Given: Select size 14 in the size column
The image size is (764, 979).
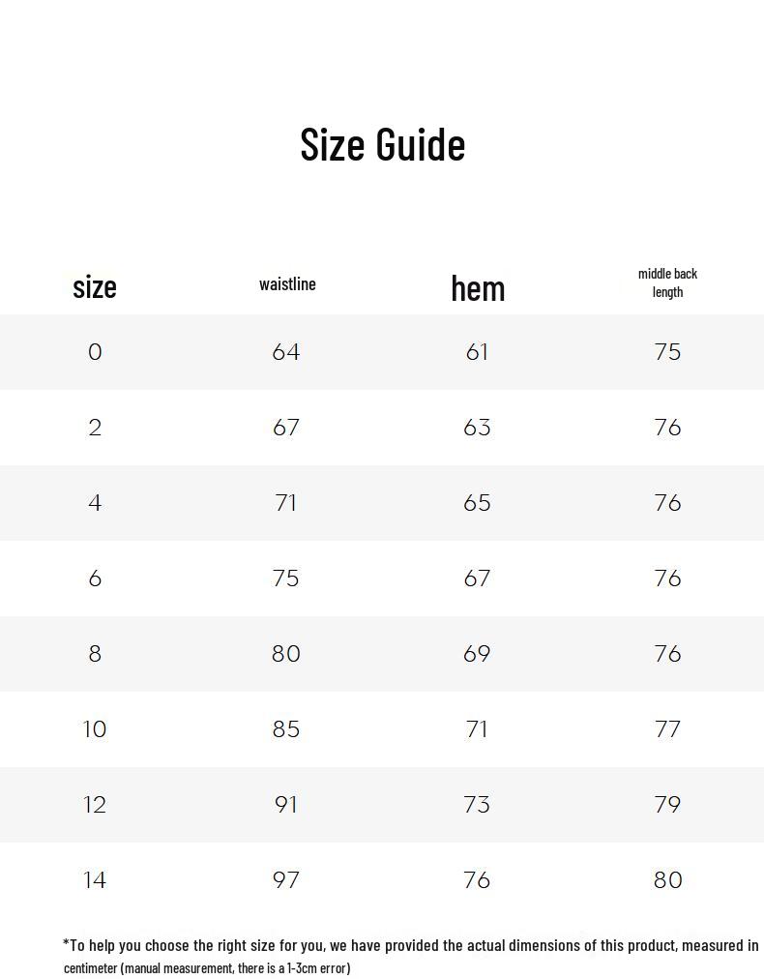Looking at the screenshot, I should coord(95,880).
